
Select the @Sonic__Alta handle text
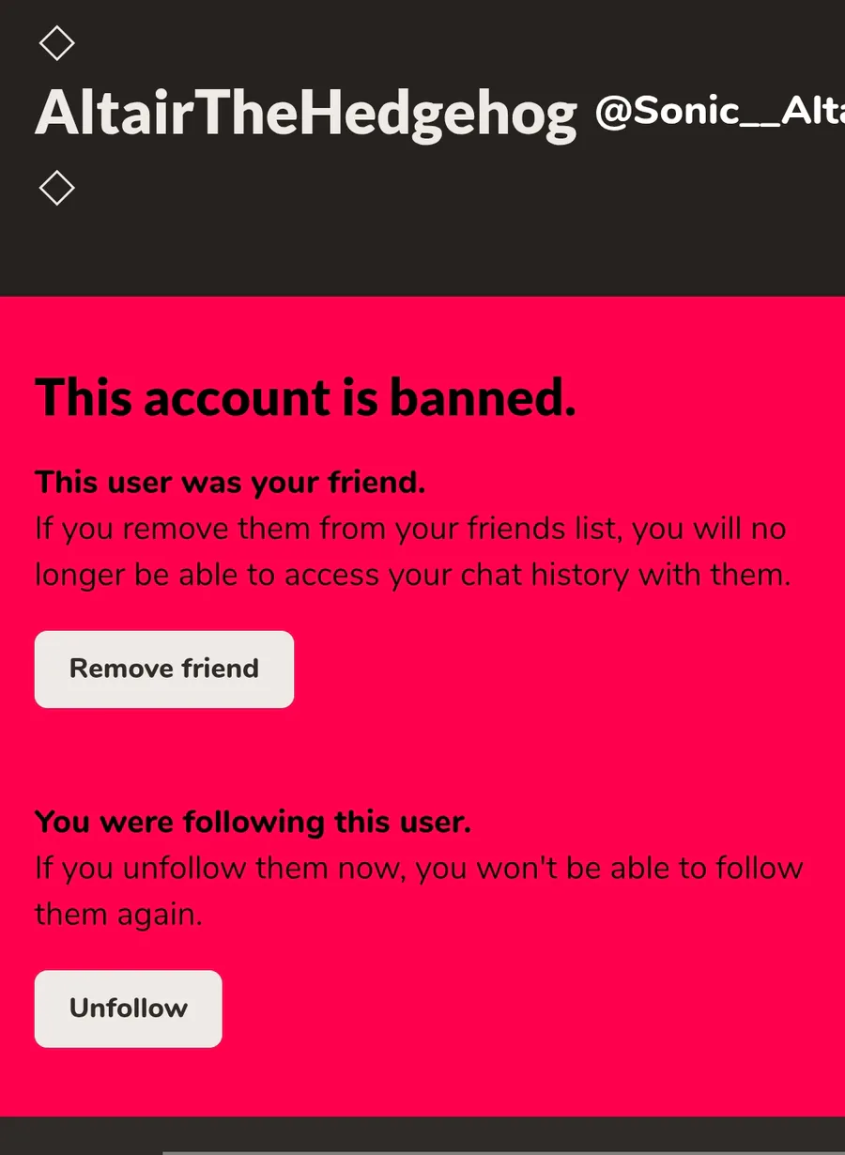pos(719,112)
